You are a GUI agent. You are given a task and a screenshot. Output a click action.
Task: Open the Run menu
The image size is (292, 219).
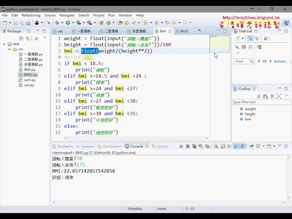click(x=111, y=15)
